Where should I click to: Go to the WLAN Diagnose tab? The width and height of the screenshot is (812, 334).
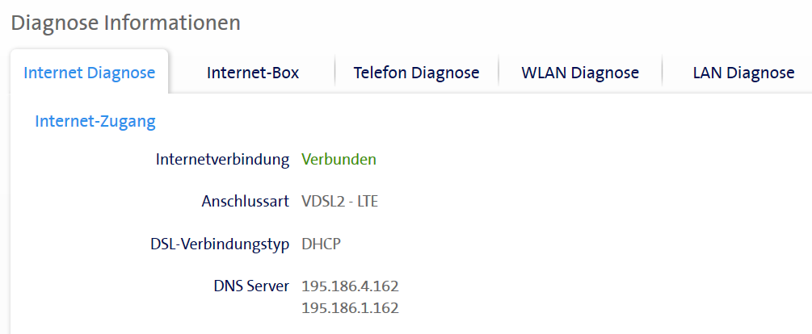point(580,73)
